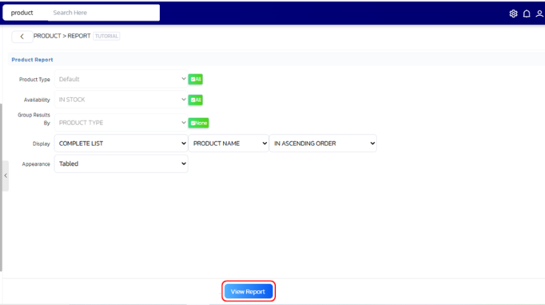
Task: Toggle the All checkbox for Availability
Action: (195, 100)
